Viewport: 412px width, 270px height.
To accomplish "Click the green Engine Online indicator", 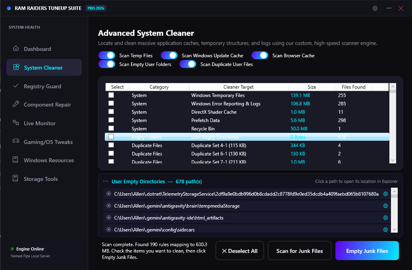I will pyautogui.click(x=12, y=249).
